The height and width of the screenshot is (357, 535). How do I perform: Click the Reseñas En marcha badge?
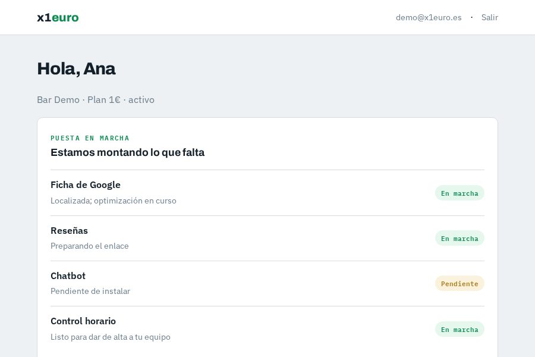[x=460, y=239]
